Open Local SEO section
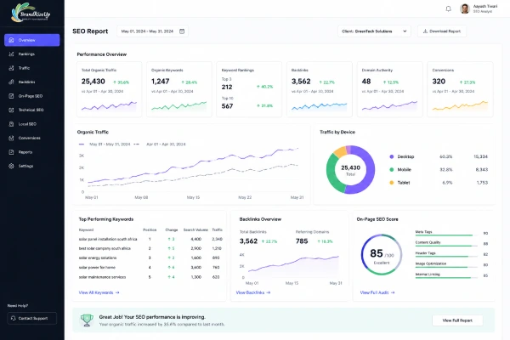The image size is (510, 340). (32, 124)
